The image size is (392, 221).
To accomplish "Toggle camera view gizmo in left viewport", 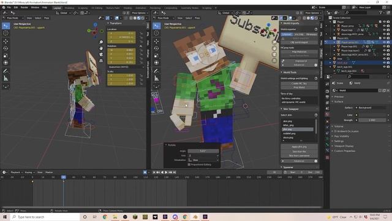I will click(101, 55).
